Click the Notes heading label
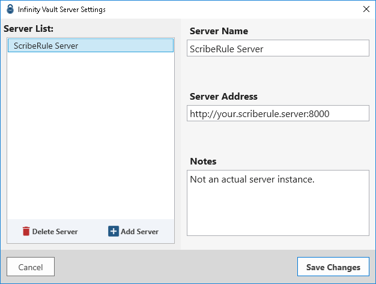376x284 pixels. (x=203, y=161)
